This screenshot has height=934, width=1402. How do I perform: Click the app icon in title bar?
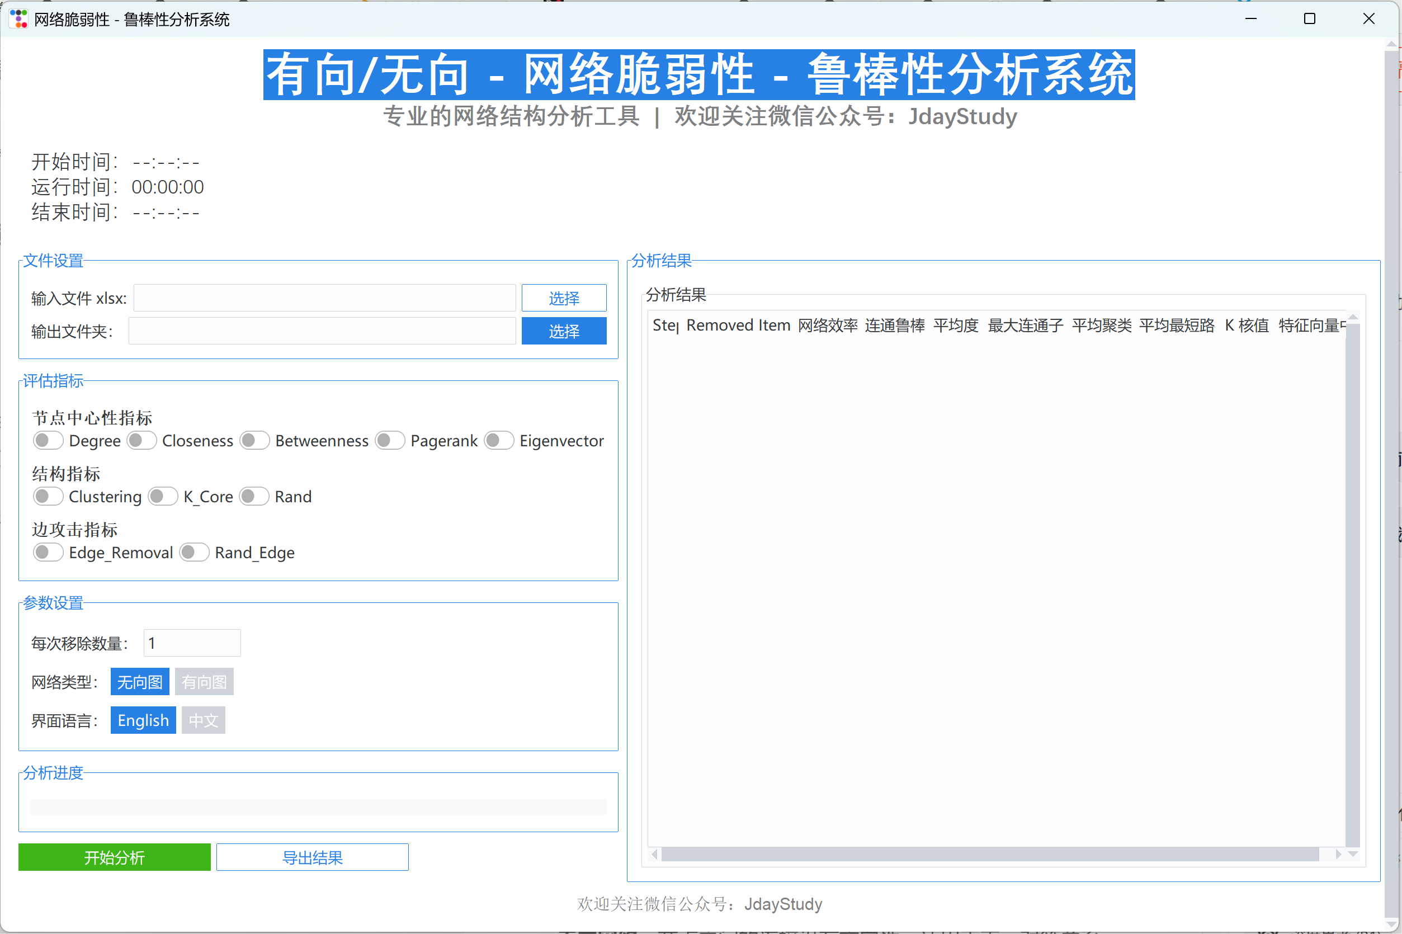coord(18,19)
